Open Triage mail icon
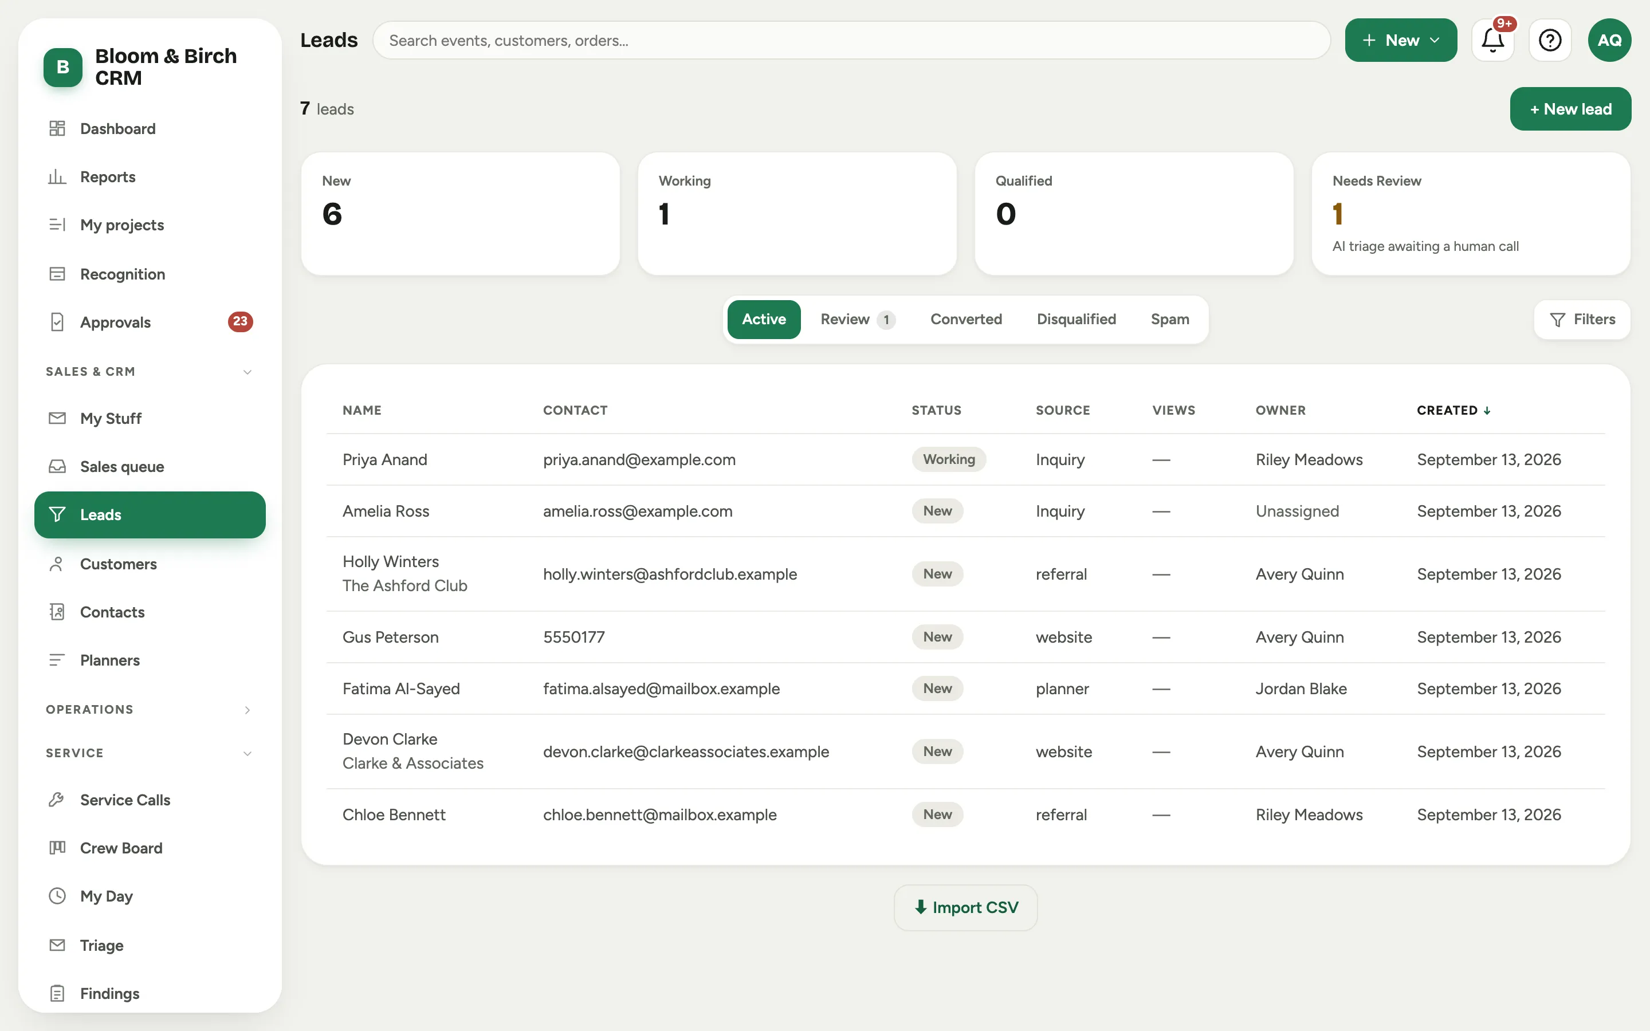This screenshot has height=1031, width=1650. [57, 945]
